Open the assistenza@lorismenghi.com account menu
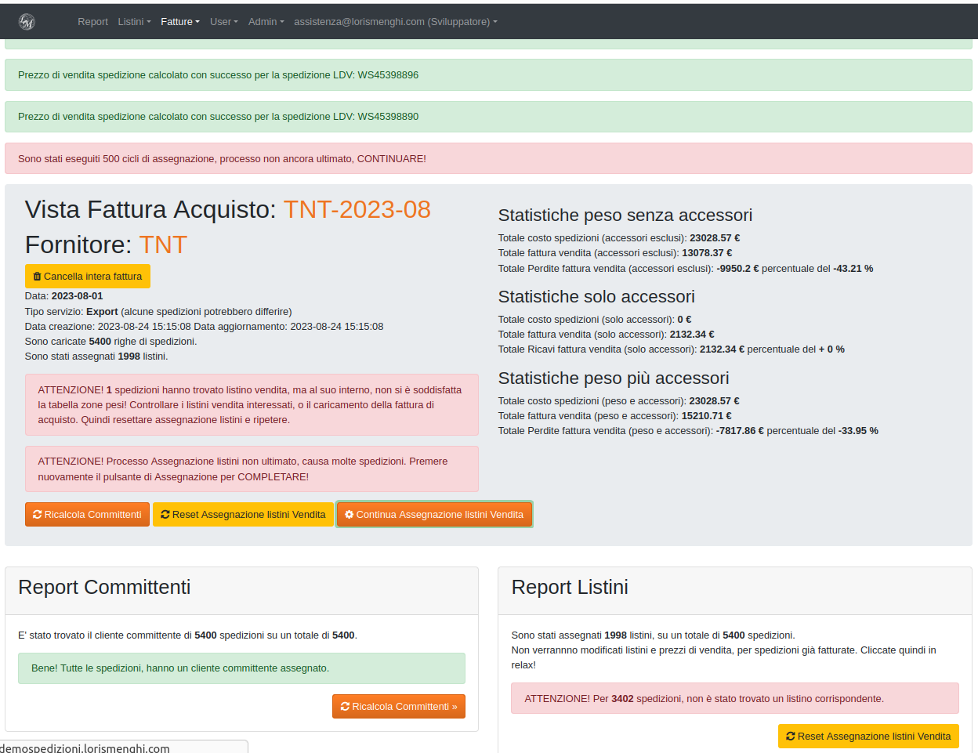978x753 pixels. click(395, 22)
